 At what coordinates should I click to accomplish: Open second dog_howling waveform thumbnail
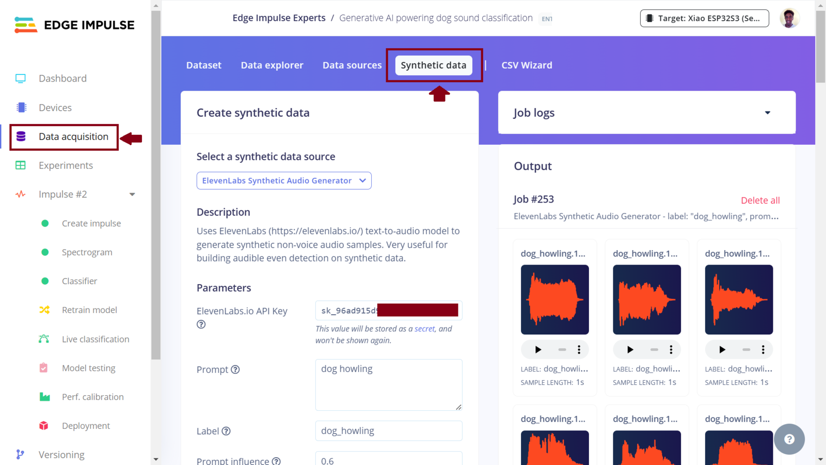[647, 300]
